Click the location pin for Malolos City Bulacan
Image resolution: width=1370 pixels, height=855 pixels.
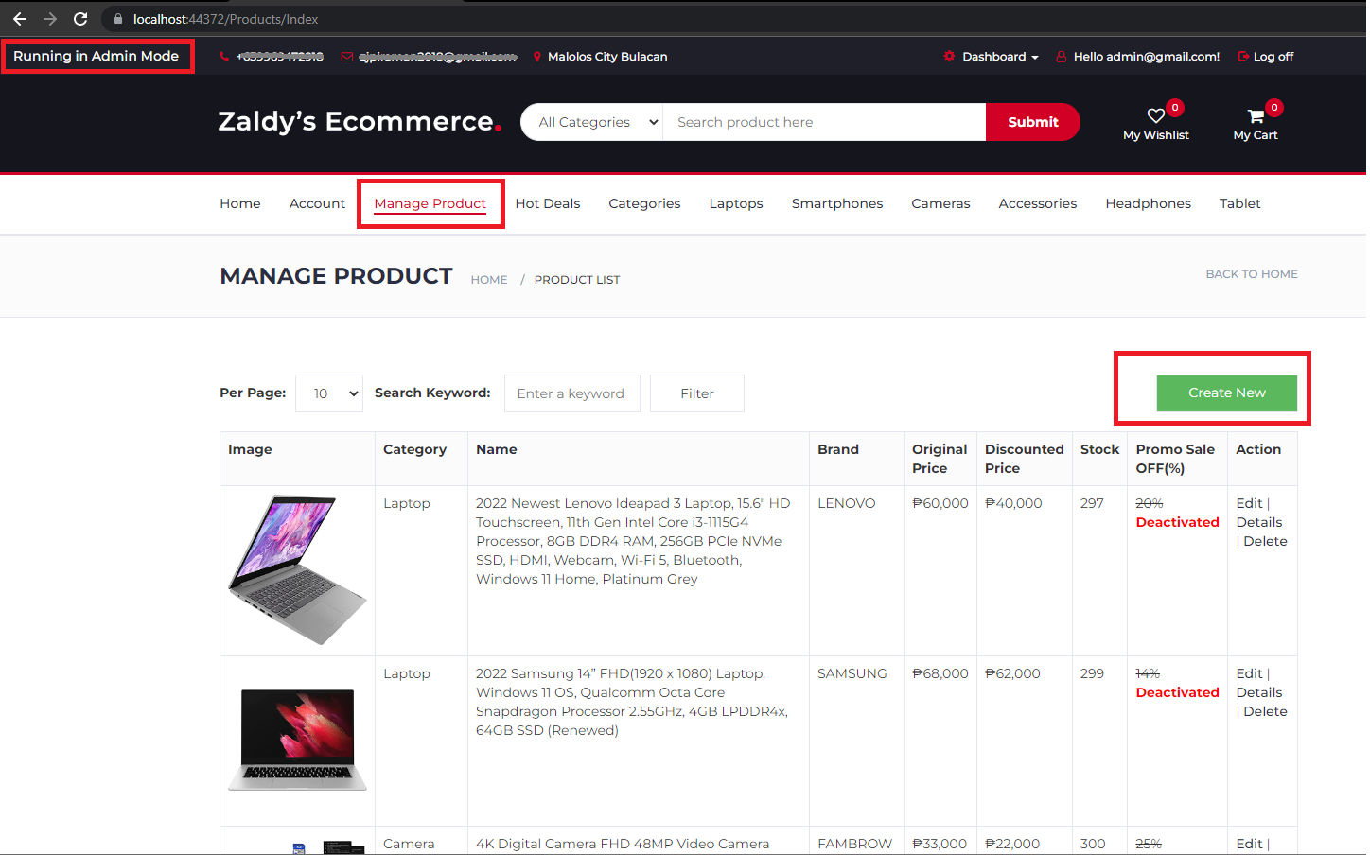click(536, 56)
